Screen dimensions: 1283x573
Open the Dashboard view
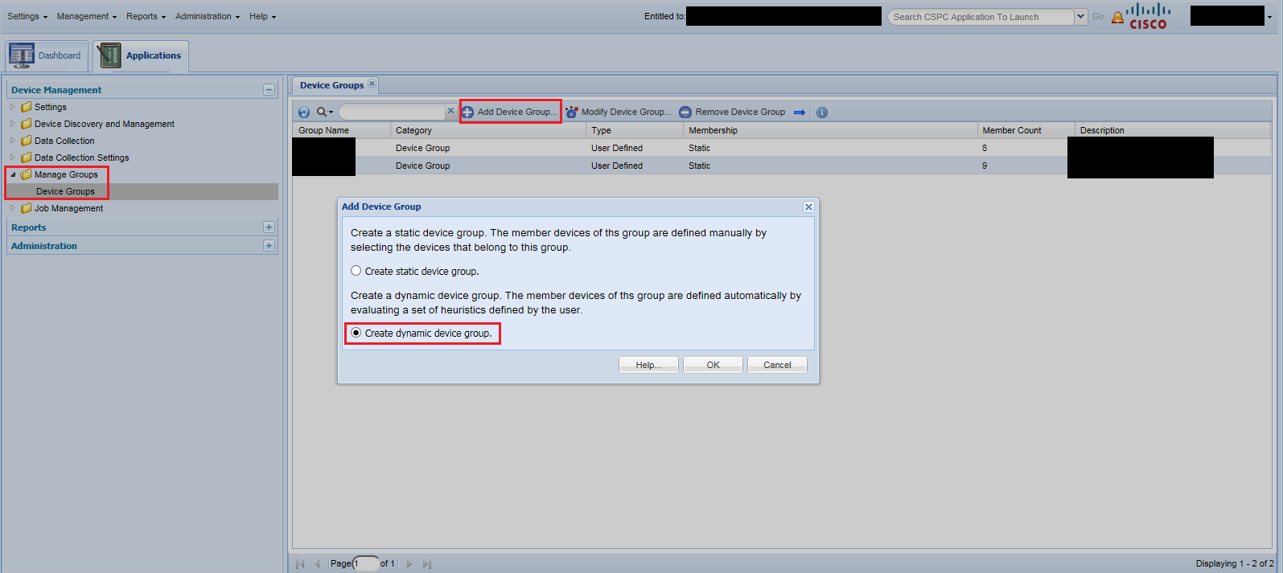tap(46, 55)
